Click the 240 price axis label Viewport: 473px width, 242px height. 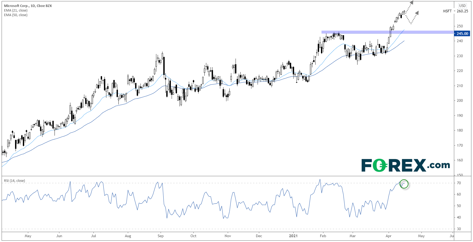(460, 41)
